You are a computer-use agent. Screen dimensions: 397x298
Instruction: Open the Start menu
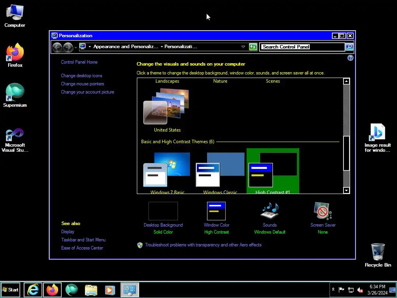10,289
